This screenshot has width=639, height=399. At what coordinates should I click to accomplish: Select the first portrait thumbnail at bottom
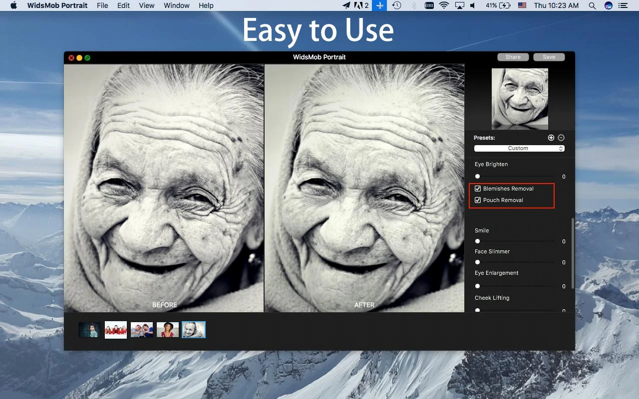point(89,329)
